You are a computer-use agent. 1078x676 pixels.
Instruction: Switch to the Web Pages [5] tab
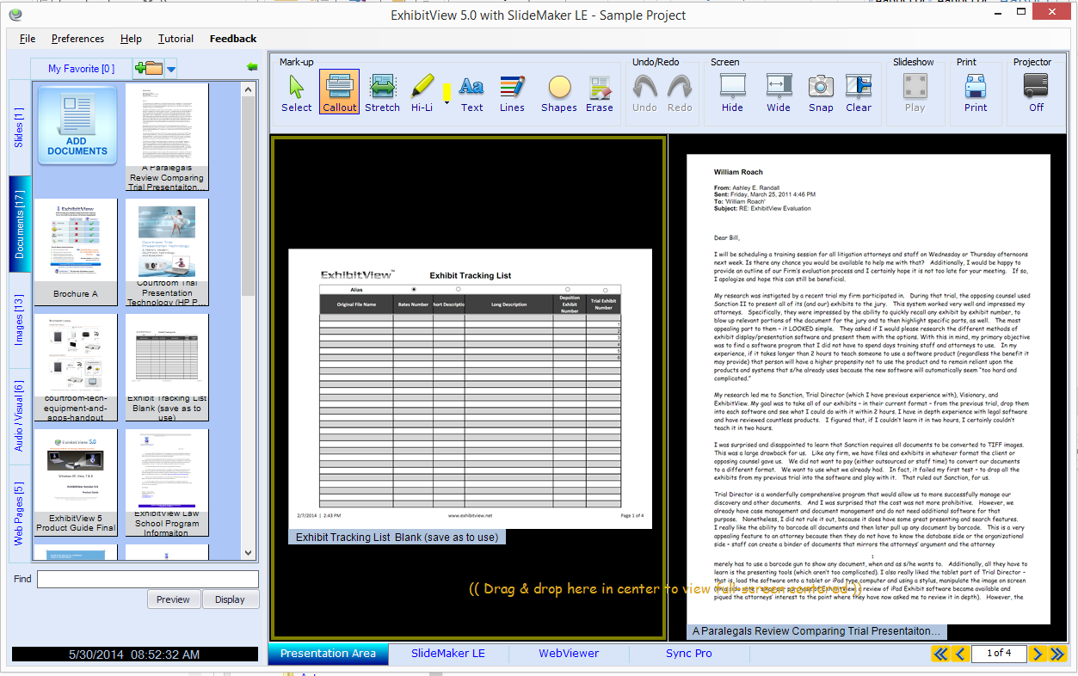20,513
